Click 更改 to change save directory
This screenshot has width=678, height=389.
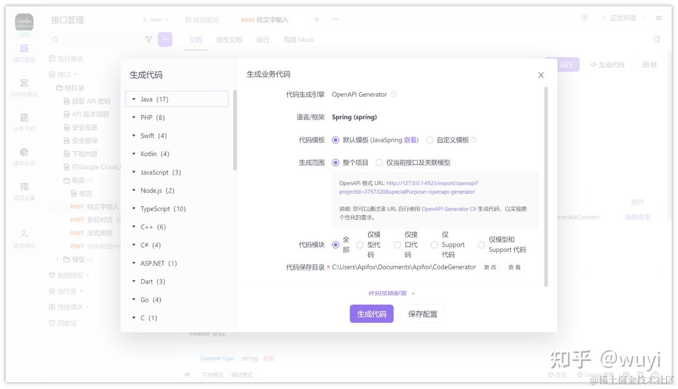490,267
